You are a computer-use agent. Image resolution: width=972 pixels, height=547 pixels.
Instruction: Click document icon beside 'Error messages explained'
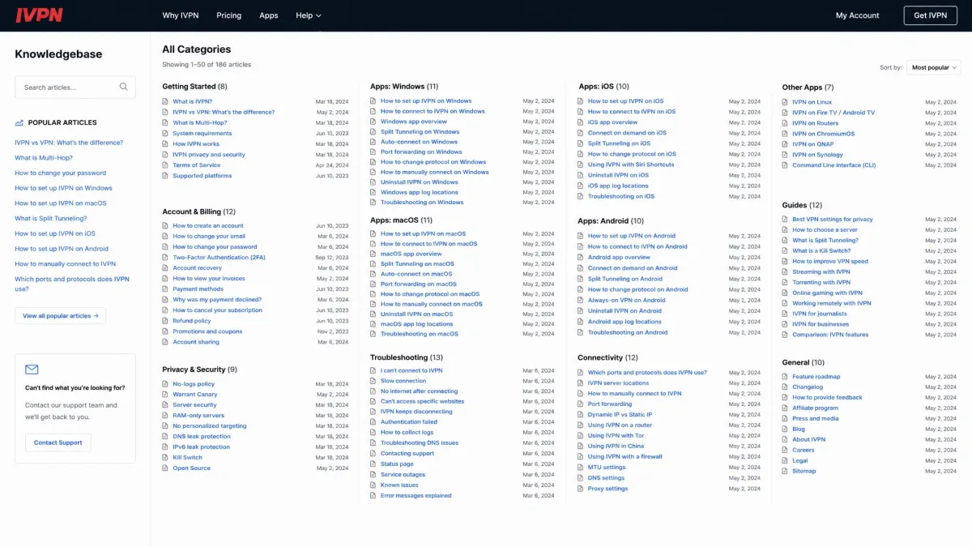pyautogui.click(x=373, y=496)
